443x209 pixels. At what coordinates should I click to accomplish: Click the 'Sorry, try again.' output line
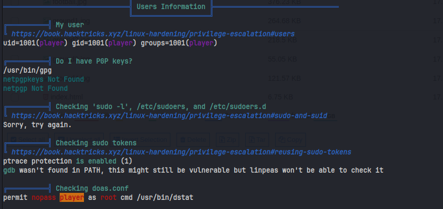tap(37, 125)
